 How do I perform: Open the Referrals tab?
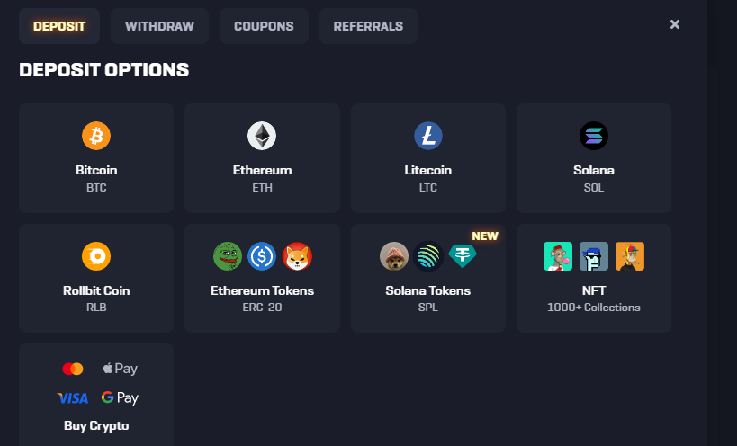point(368,26)
